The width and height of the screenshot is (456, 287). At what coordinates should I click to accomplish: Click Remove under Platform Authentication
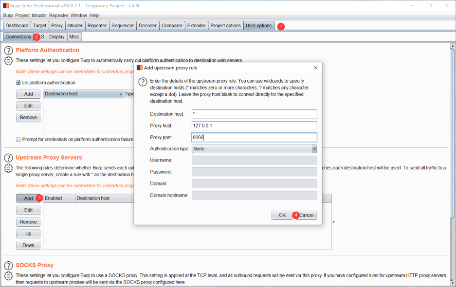coord(28,117)
